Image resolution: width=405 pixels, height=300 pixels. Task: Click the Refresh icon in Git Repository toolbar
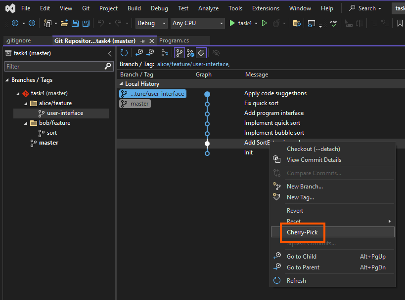(x=124, y=53)
